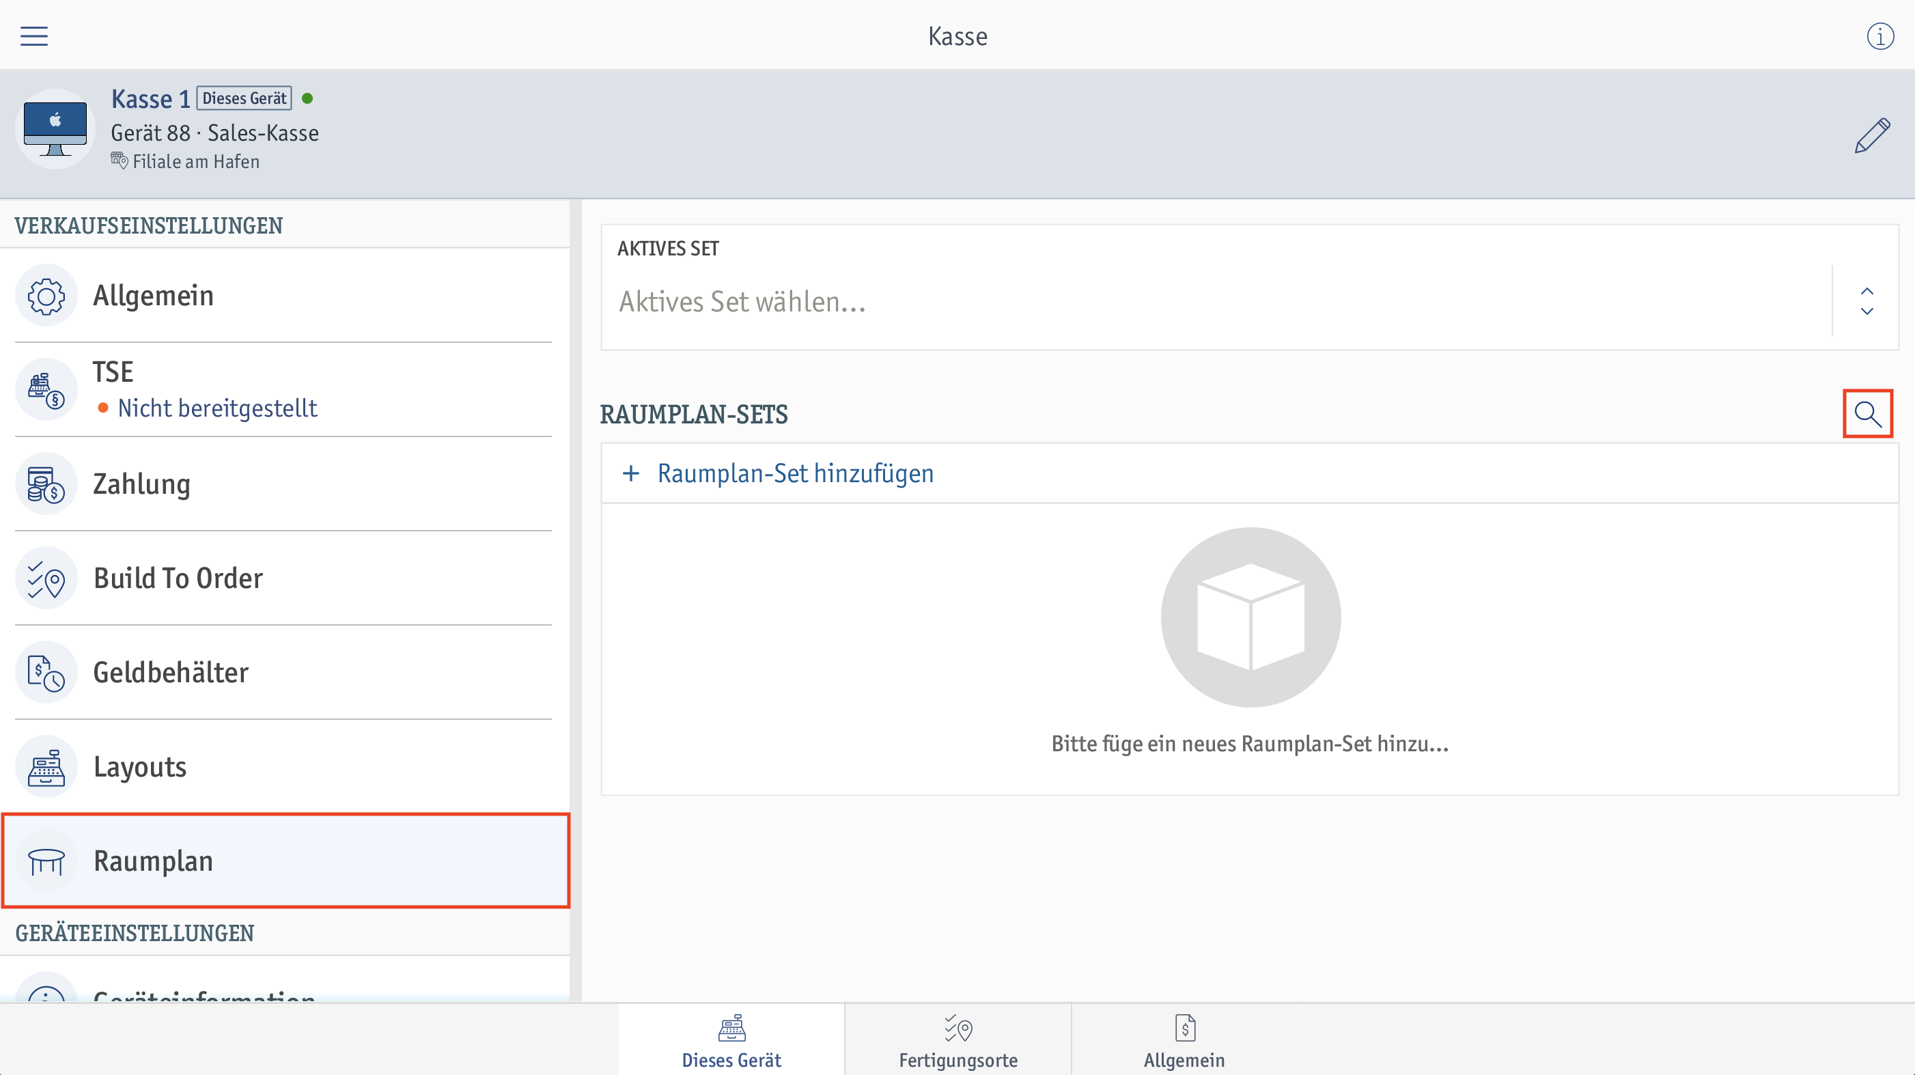
Task: Open Zahlung settings
Action: click(x=283, y=484)
